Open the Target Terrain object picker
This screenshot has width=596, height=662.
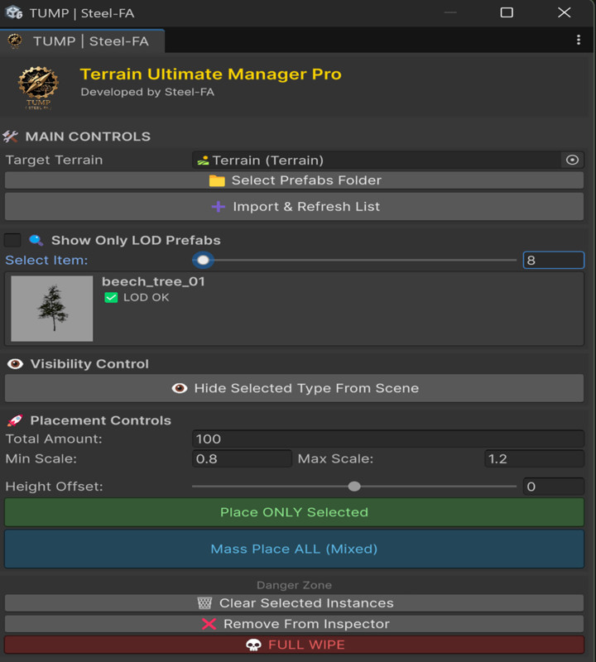572,160
